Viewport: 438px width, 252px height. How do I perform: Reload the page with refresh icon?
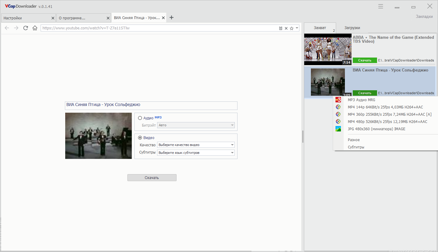click(x=26, y=28)
